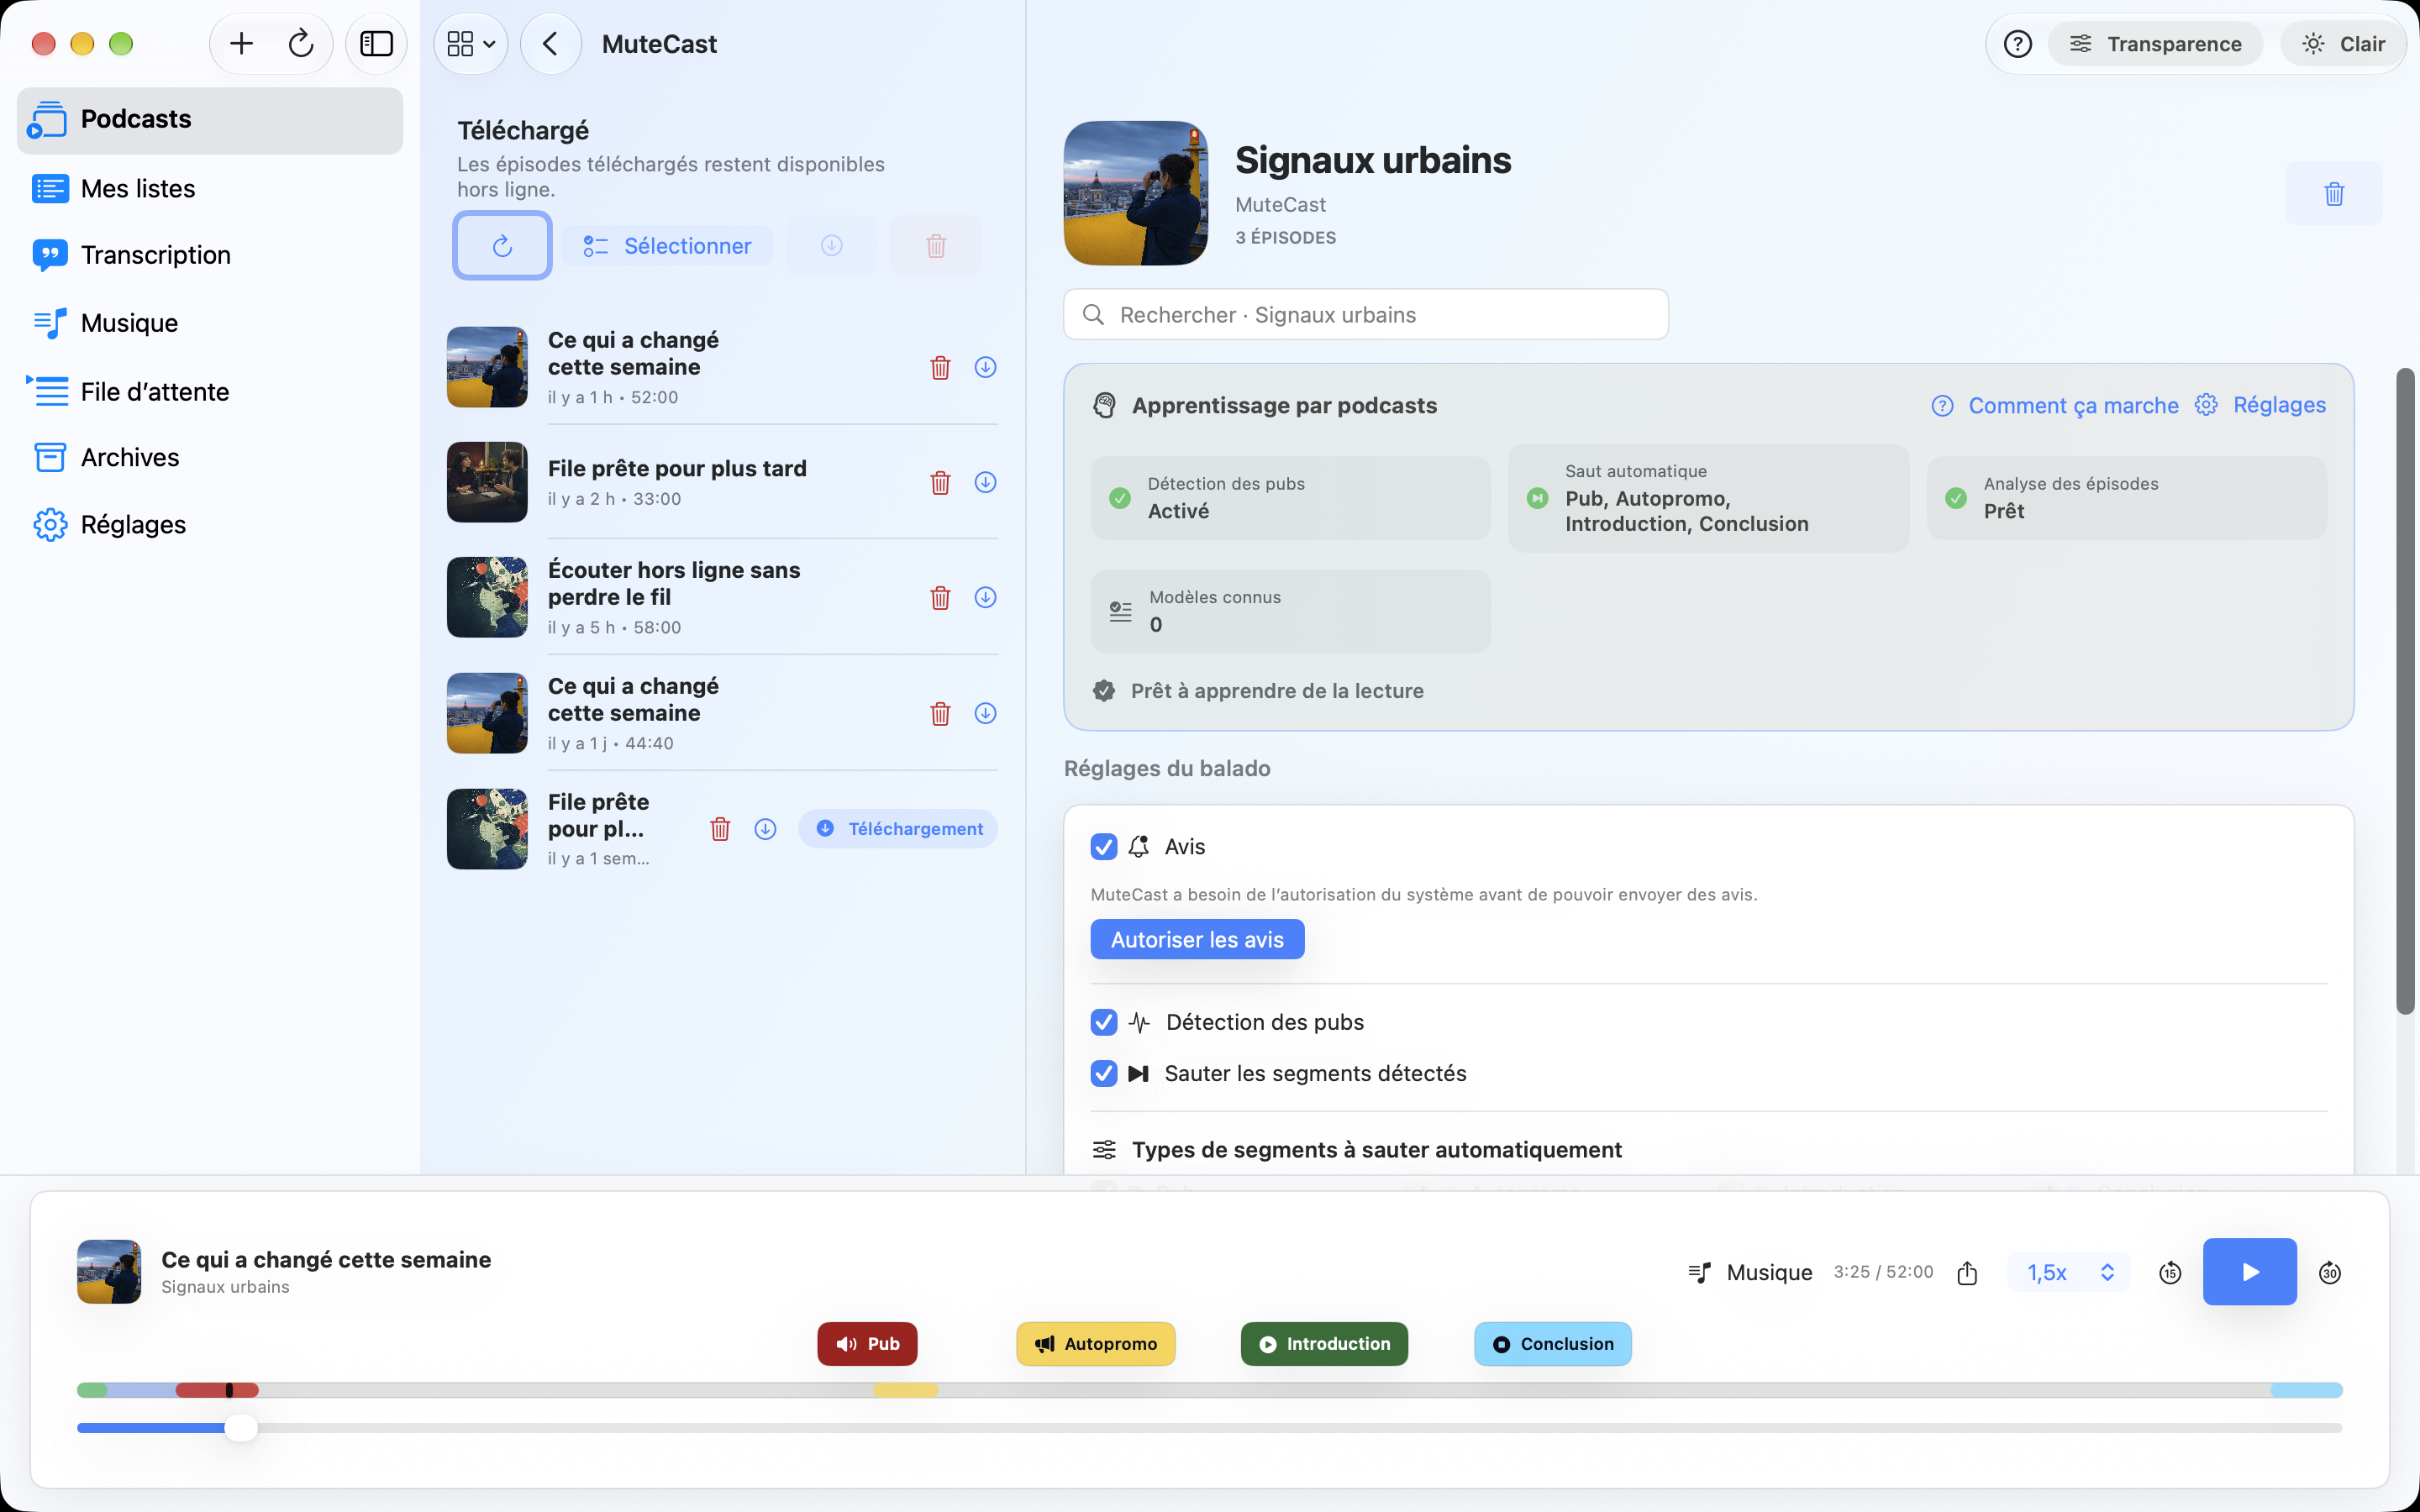Screen dimensions: 2420x1512
Task: Toggle the Transparence option
Action: 2155,44
